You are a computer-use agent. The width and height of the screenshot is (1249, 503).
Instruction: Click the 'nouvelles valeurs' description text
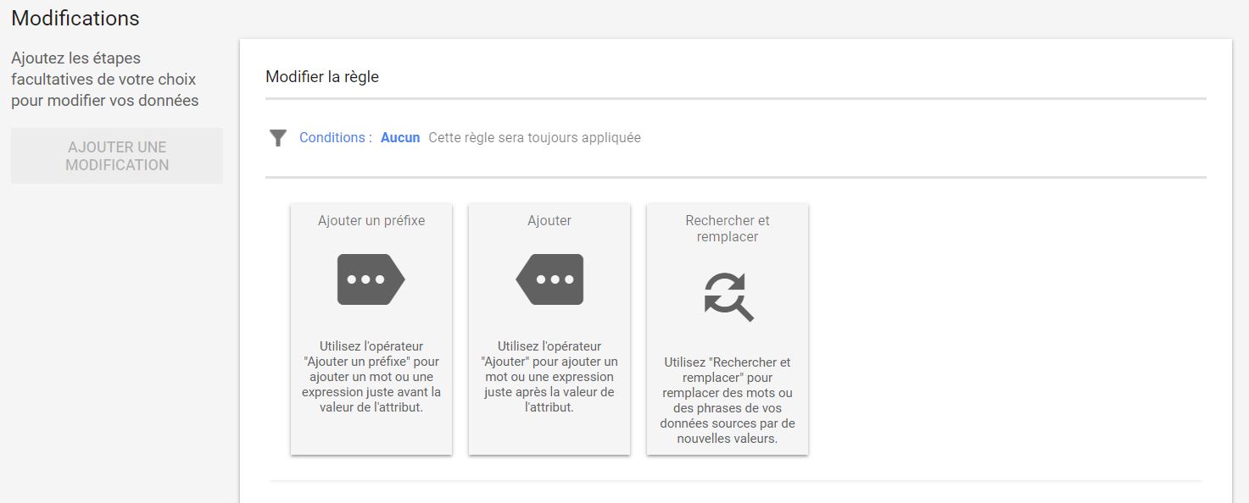(728, 401)
